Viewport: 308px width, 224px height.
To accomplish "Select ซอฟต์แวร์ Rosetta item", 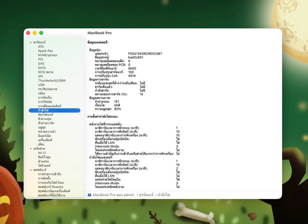I will [51, 187].
